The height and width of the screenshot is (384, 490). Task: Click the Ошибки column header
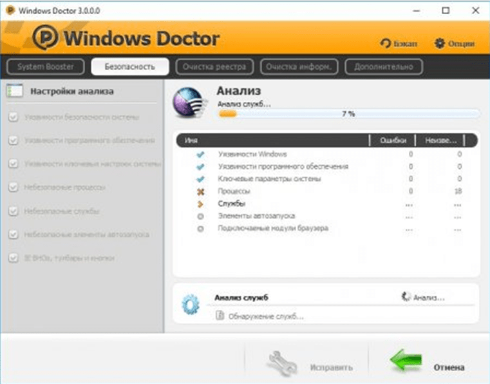pyautogui.click(x=393, y=140)
